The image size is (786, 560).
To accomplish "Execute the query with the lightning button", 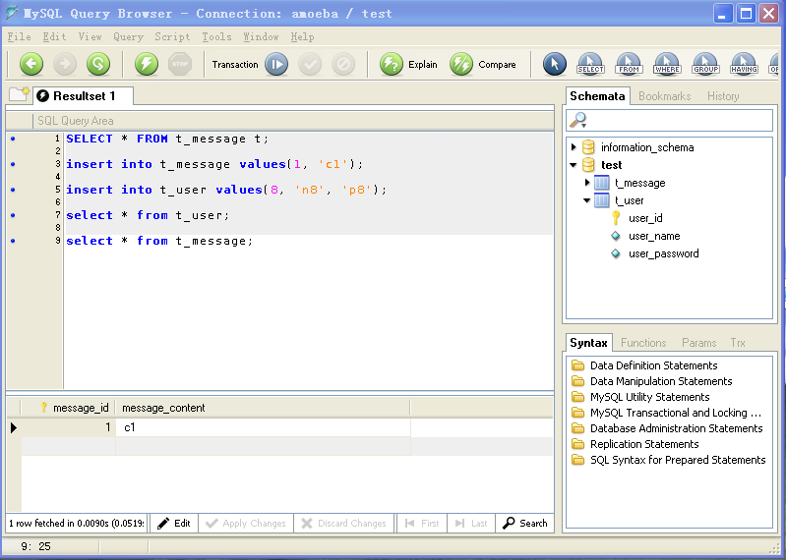I will click(x=147, y=64).
